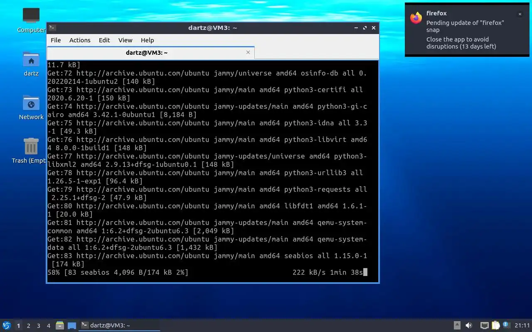
Task: Click the Firefox logo in the notification
Action: [x=416, y=18]
